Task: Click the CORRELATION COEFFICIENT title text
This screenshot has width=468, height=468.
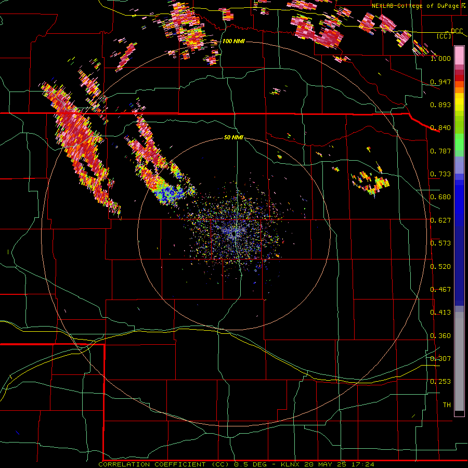Action: pos(152,464)
